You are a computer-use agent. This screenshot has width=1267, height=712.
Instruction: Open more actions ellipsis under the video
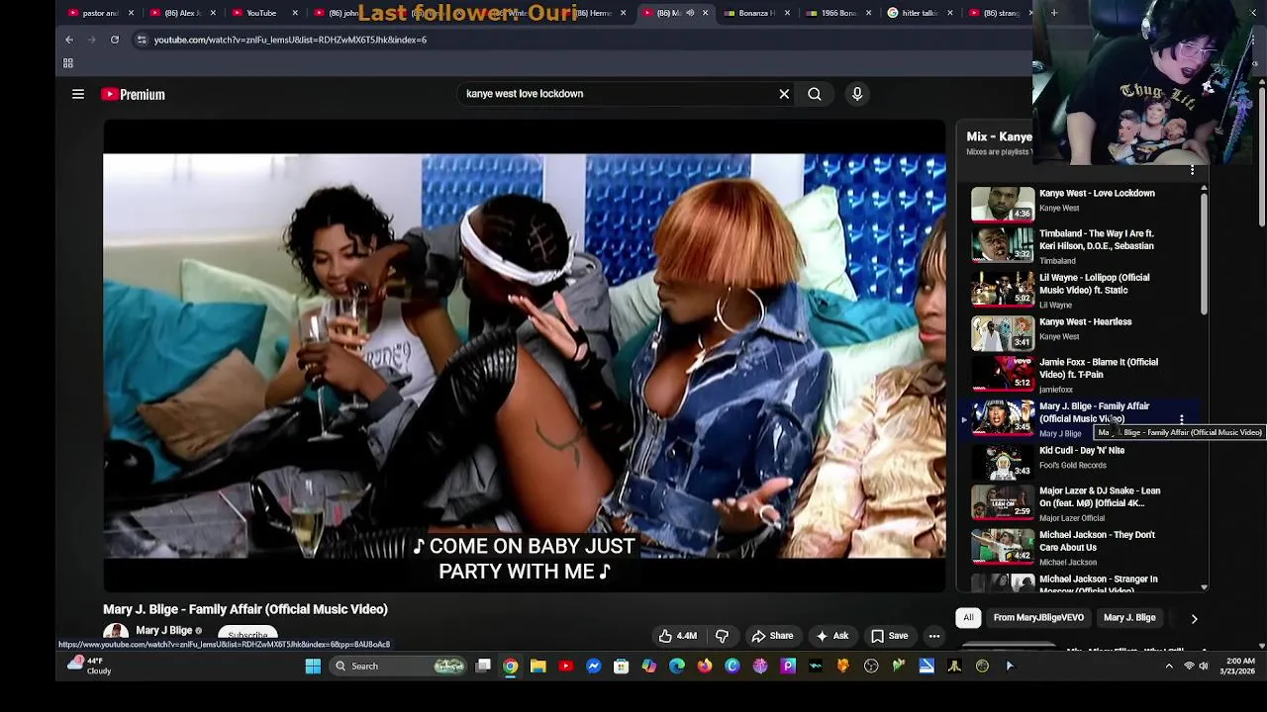pyautogui.click(x=933, y=636)
